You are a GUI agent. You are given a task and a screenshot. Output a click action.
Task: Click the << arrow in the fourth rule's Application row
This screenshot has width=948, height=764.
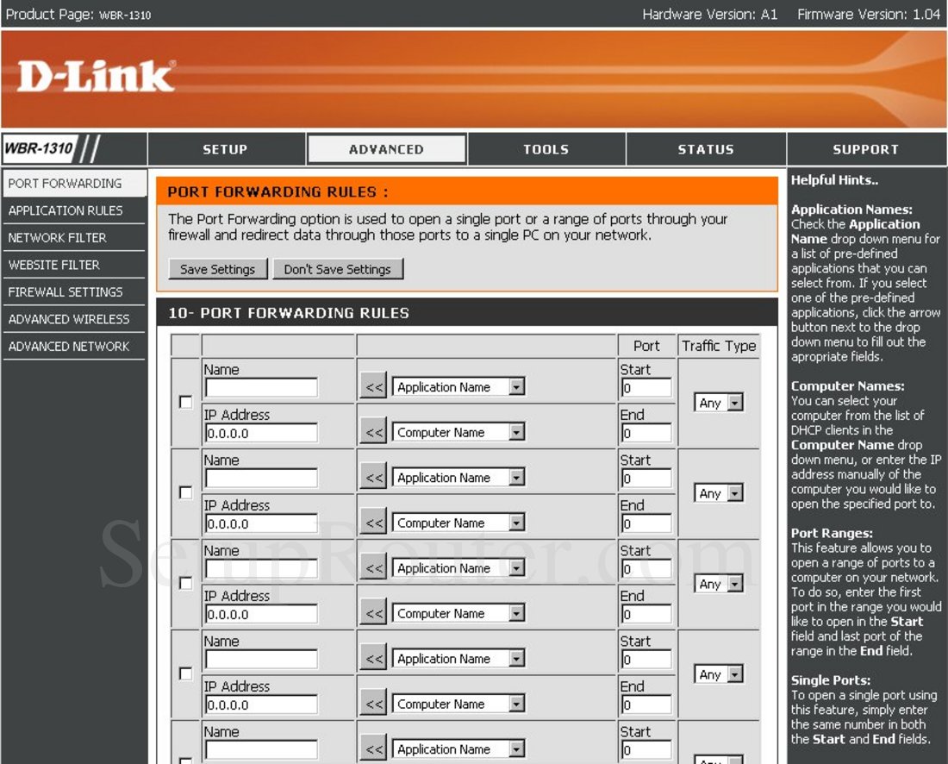point(373,658)
